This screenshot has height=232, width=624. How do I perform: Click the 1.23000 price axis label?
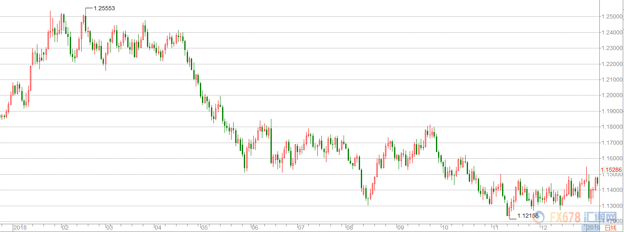[611, 48]
